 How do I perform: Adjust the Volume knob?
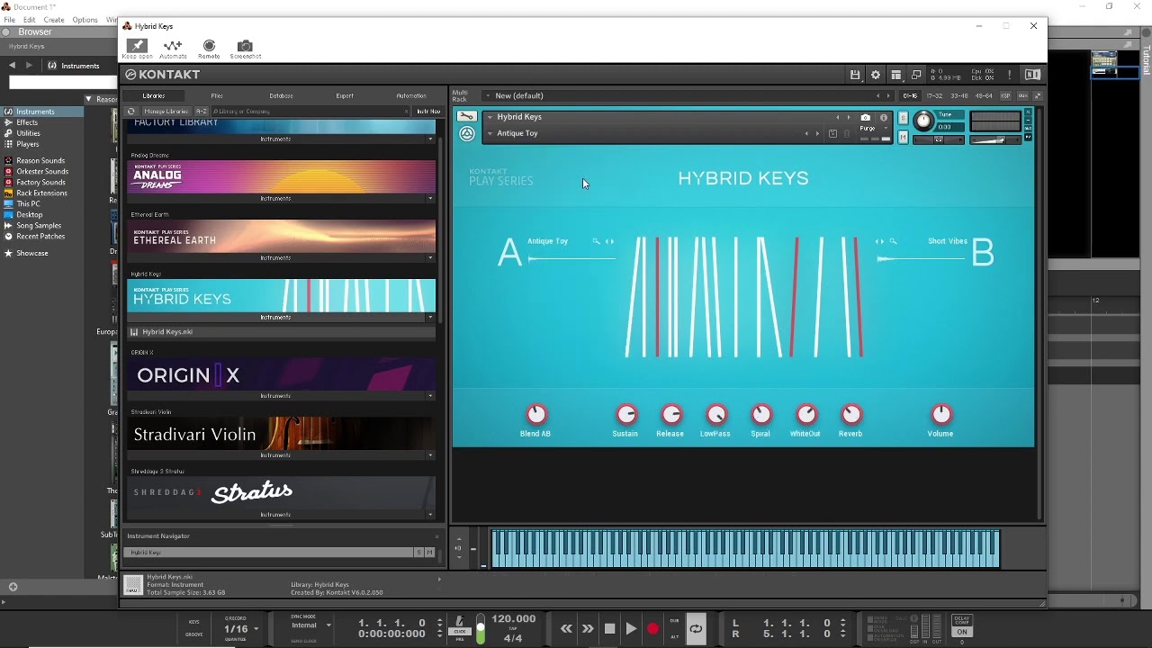point(940,414)
